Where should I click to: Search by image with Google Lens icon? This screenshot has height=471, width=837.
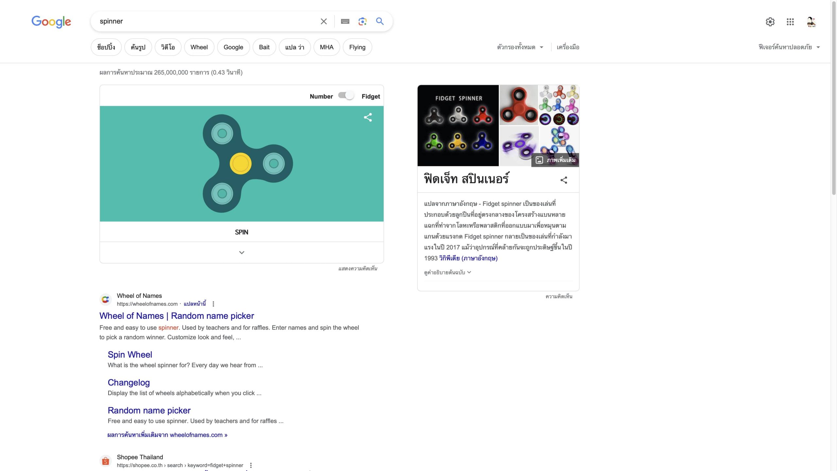(362, 22)
